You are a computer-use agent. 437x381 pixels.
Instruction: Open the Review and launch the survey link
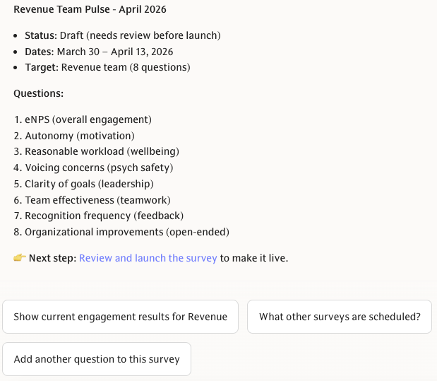(148, 258)
